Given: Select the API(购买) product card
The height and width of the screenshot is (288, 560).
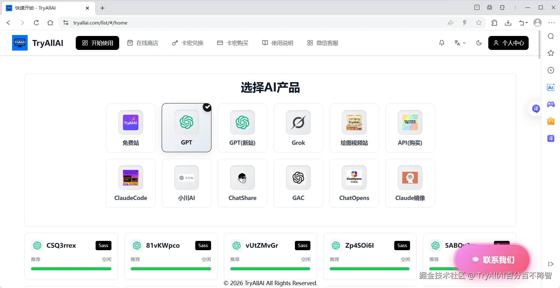Looking at the screenshot, I should click(410, 128).
